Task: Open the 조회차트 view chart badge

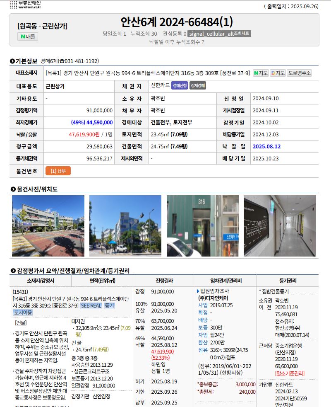Action: pos(219,34)
